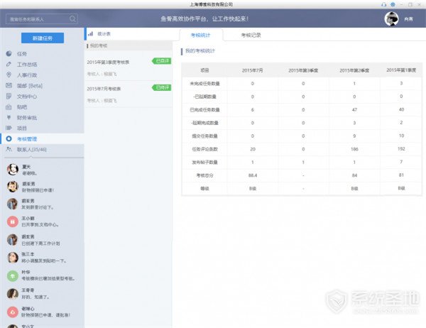Click the 81 total score cell
Image resolution: width=426 pixels, height=328 pixels.
click(401, 175)
